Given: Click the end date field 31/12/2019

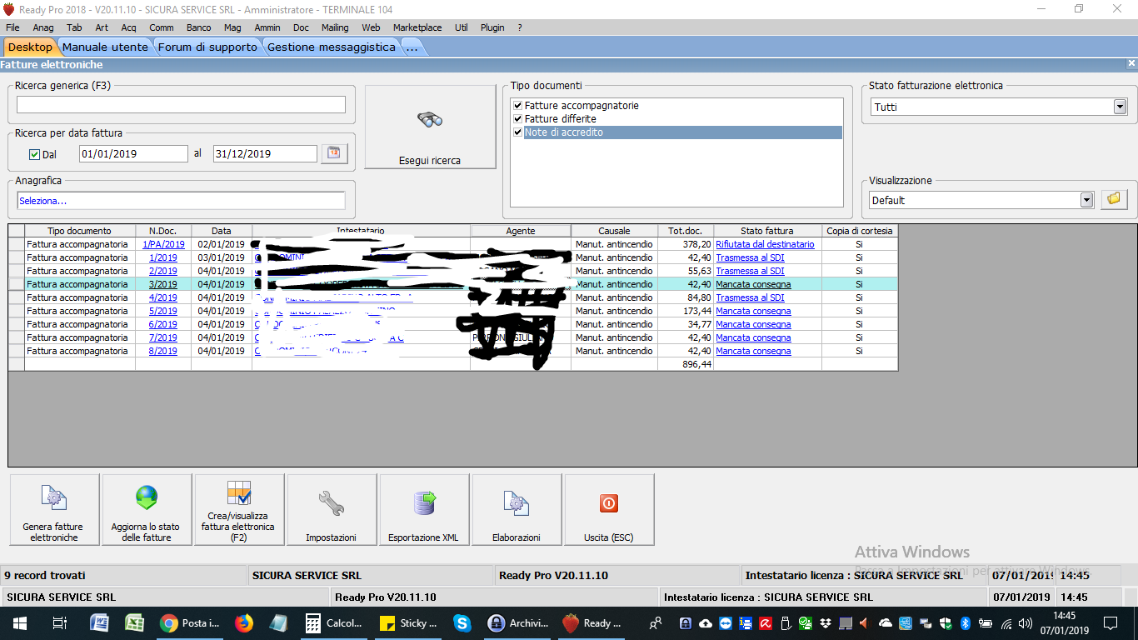Looking at the screenshot, I should (265, 154).
